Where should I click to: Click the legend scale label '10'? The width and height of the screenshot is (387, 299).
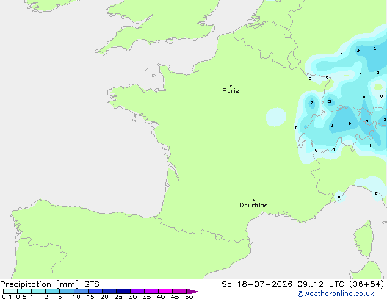[76, 297]
